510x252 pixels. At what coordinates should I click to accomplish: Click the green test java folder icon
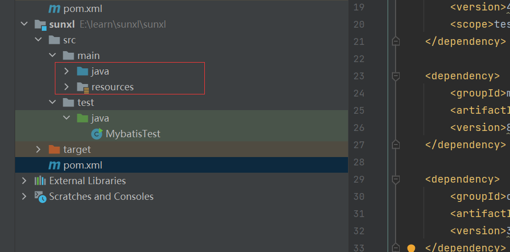pos(83,118)
